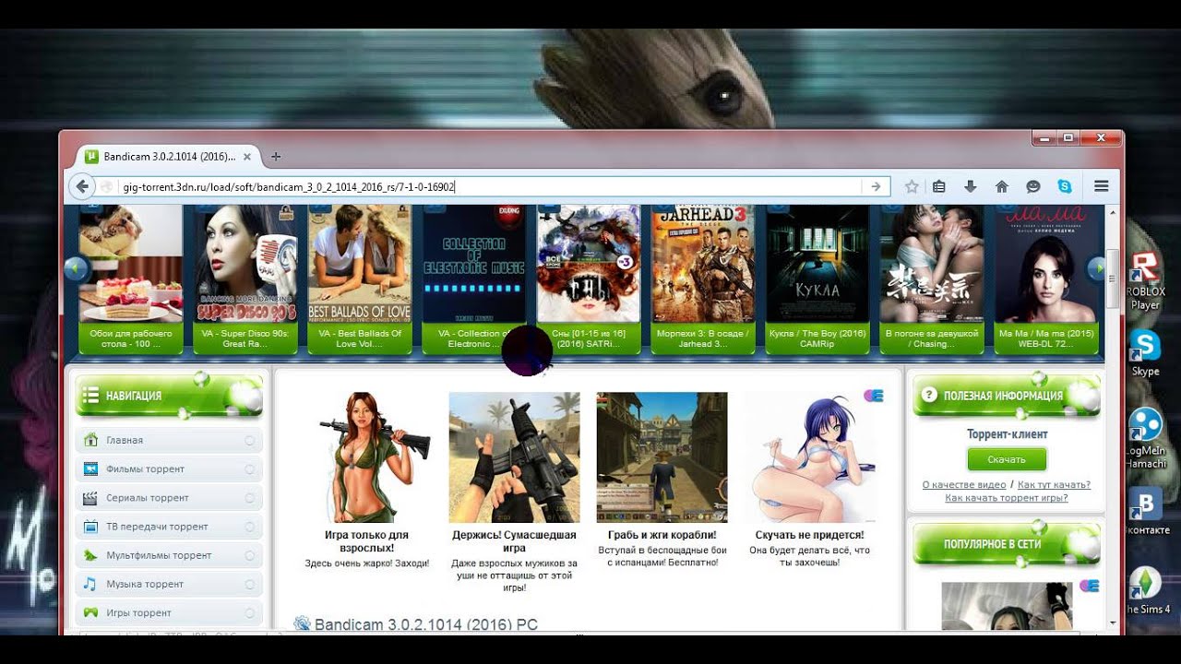
Task: Open ROBLOX Player desktop shortcut
Action: 1145,280
